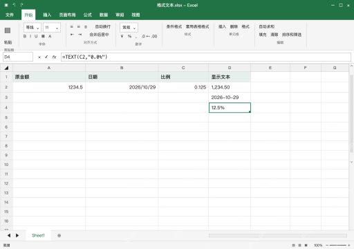Switch to Page Break Preview in the status bar

pyautogui.click(x=306, y=246)
